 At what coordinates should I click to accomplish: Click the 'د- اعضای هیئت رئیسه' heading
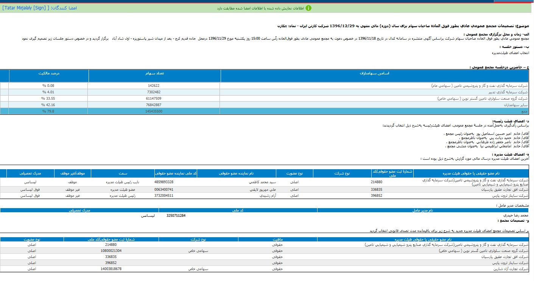(x=511, y=120)
